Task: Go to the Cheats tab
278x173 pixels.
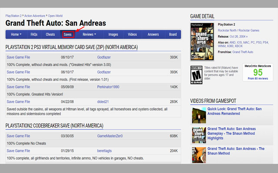Action: [x=50, y=34]
